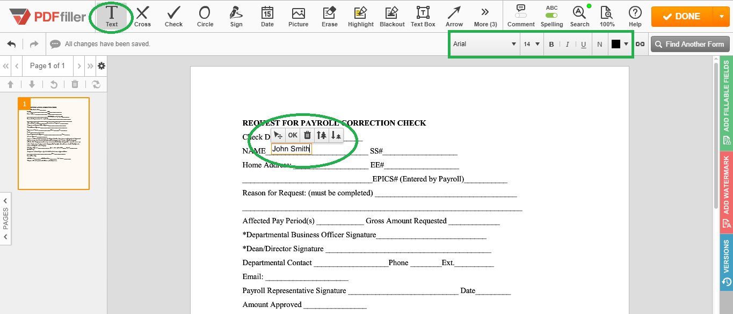
Task: Open VERSIONS tab
Action: pyautogui.click(x=727, y=262)
